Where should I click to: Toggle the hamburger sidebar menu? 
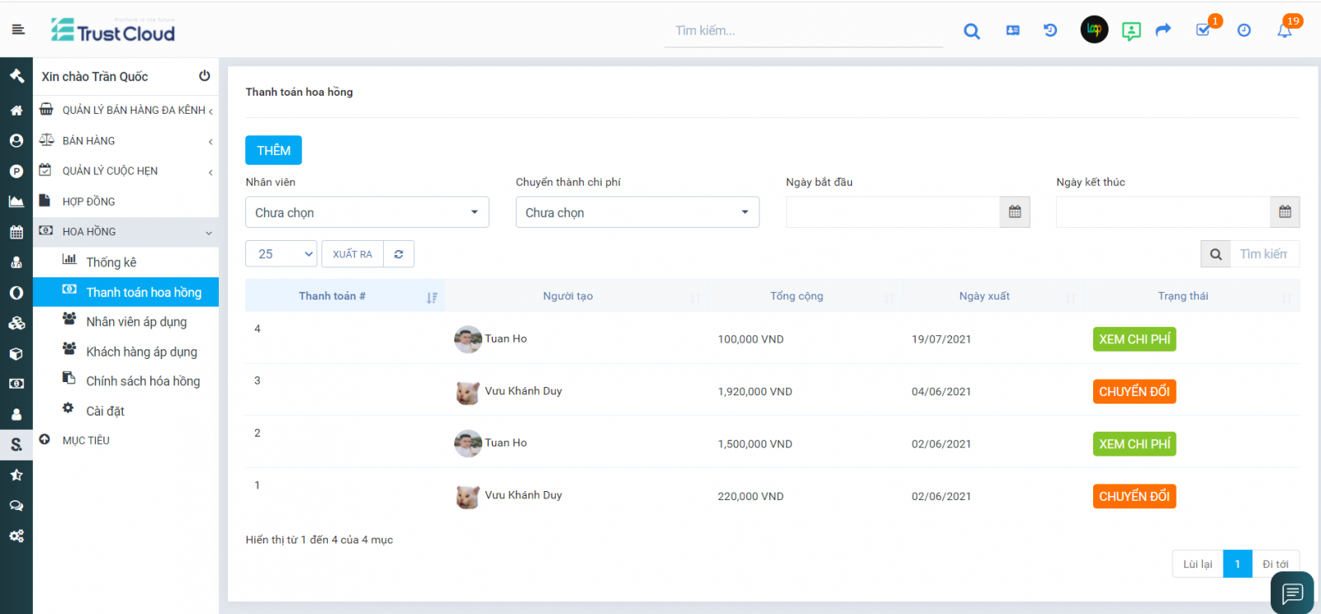[18, 30]
